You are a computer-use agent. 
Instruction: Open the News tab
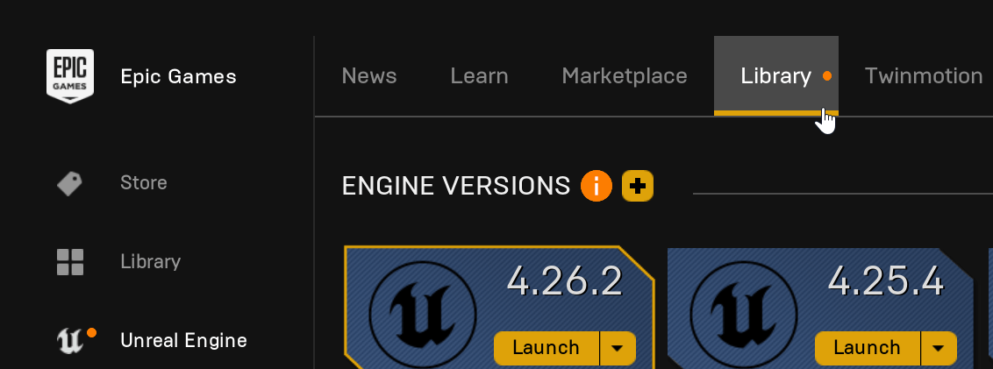tap(369, 76)
